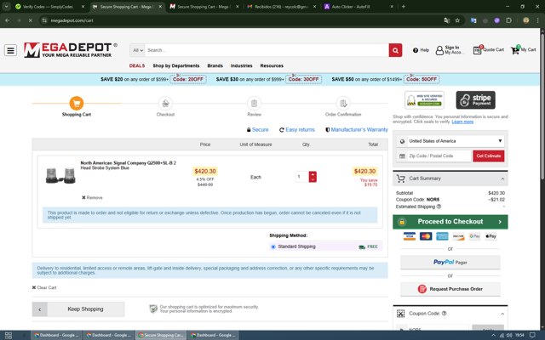Open the Quote Cart icon
Viewport: 545px width, 340px height.
488,50
